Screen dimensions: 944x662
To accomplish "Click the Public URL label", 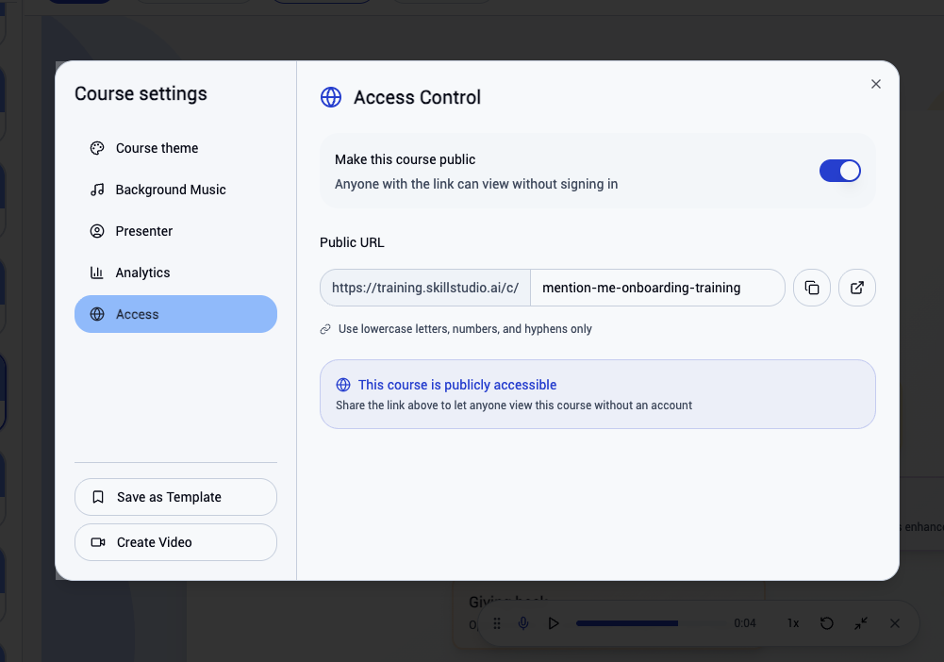I will click(x=352, y=242).
